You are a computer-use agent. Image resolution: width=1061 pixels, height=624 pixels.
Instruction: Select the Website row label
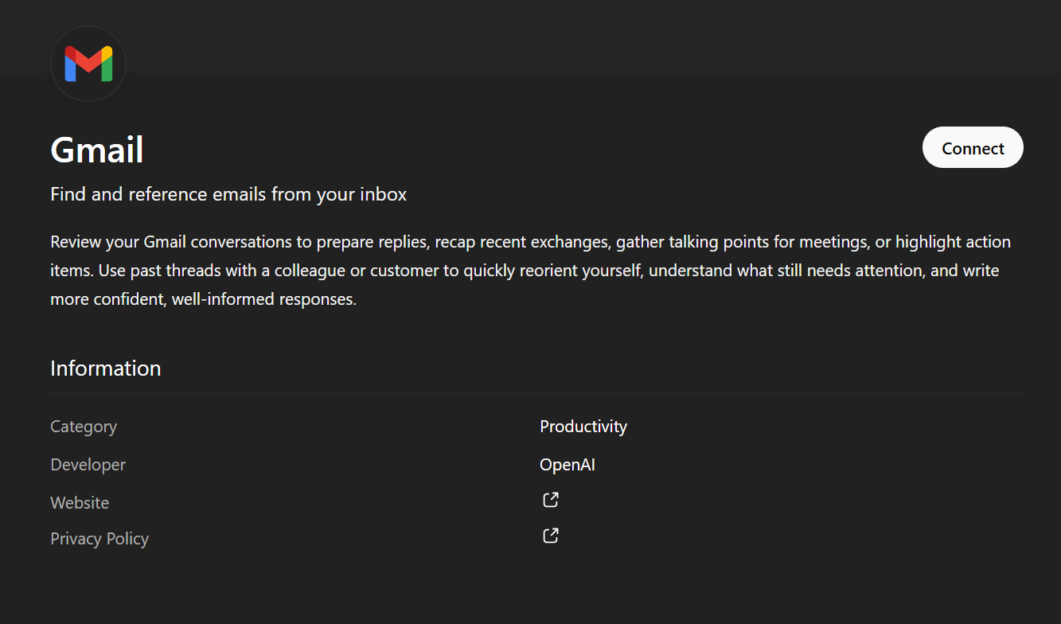pyautogui.click(x=80, y=502)
